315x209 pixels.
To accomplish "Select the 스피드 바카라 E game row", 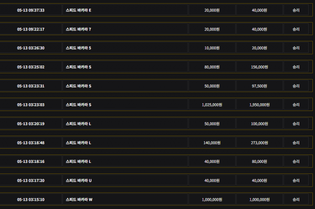I will [156, 10].
